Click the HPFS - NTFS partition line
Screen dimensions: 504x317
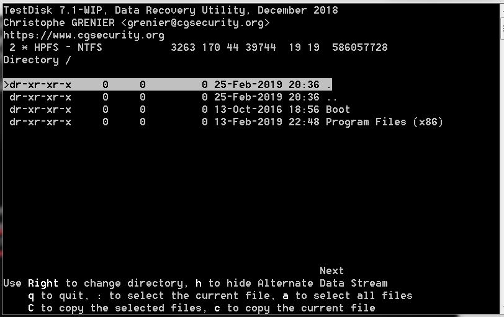pos(196,48)
